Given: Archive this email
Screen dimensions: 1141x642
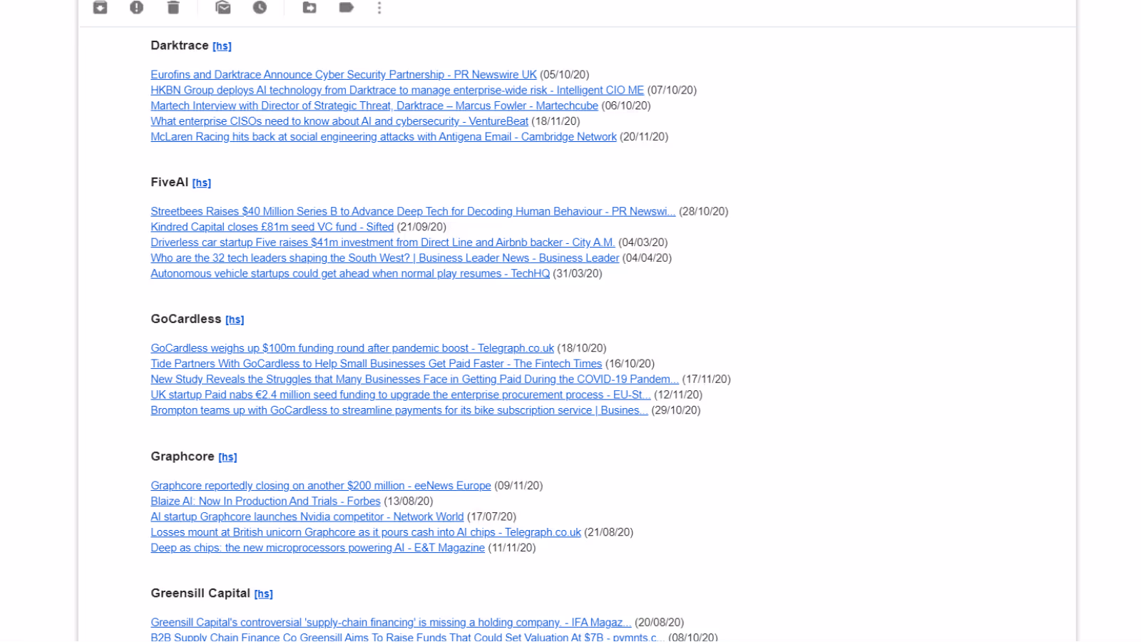Looking at the screenshot, I should click(100, 8).
